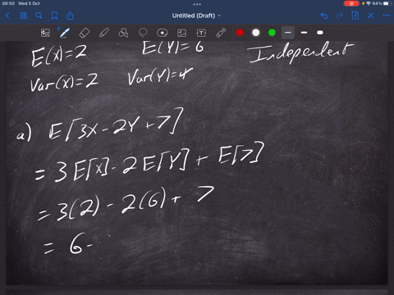Choose the white pen color

(x=256, y=33)
